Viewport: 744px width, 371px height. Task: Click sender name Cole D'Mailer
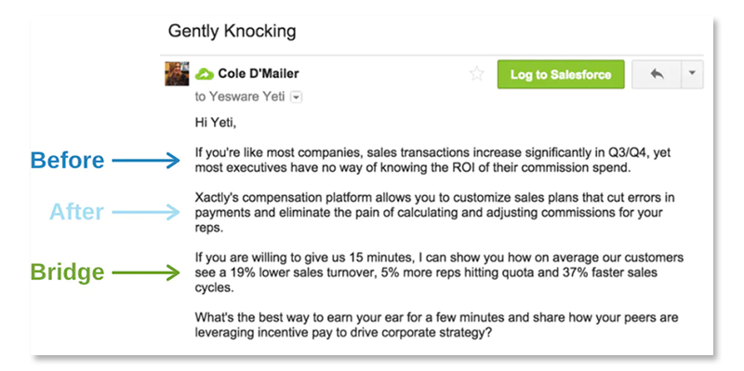point(259,74)
